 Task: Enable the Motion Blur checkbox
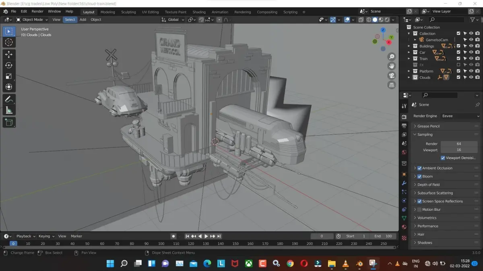click(x=419, y=210)
